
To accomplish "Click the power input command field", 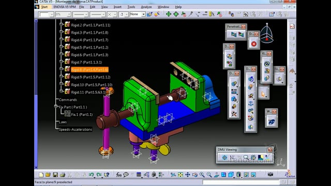I will click(x=240, y=182).
